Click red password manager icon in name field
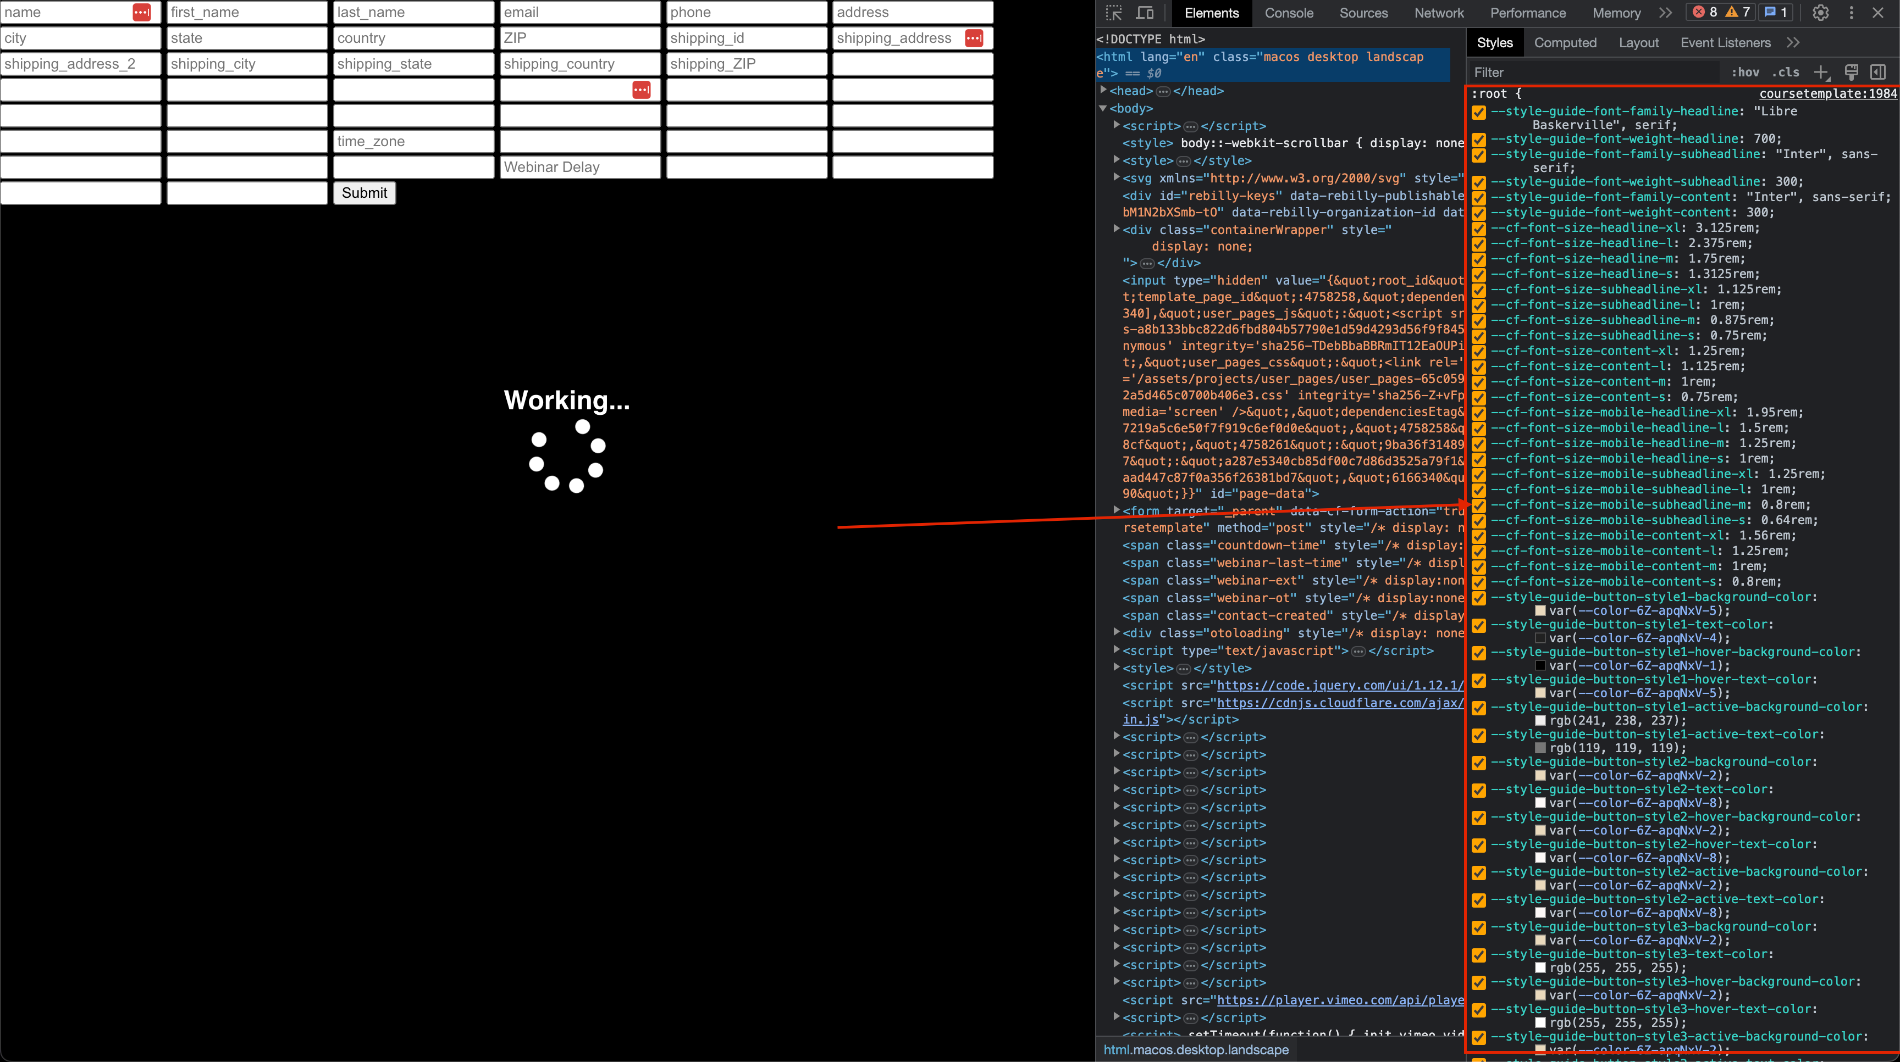This screenshot has width=1900, height=1062. point(142,12)
